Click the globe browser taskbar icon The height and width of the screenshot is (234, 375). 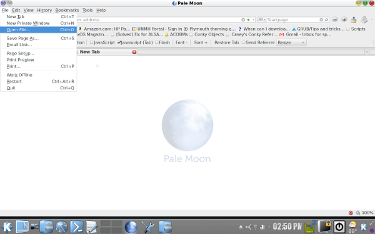tap(131, 227)
